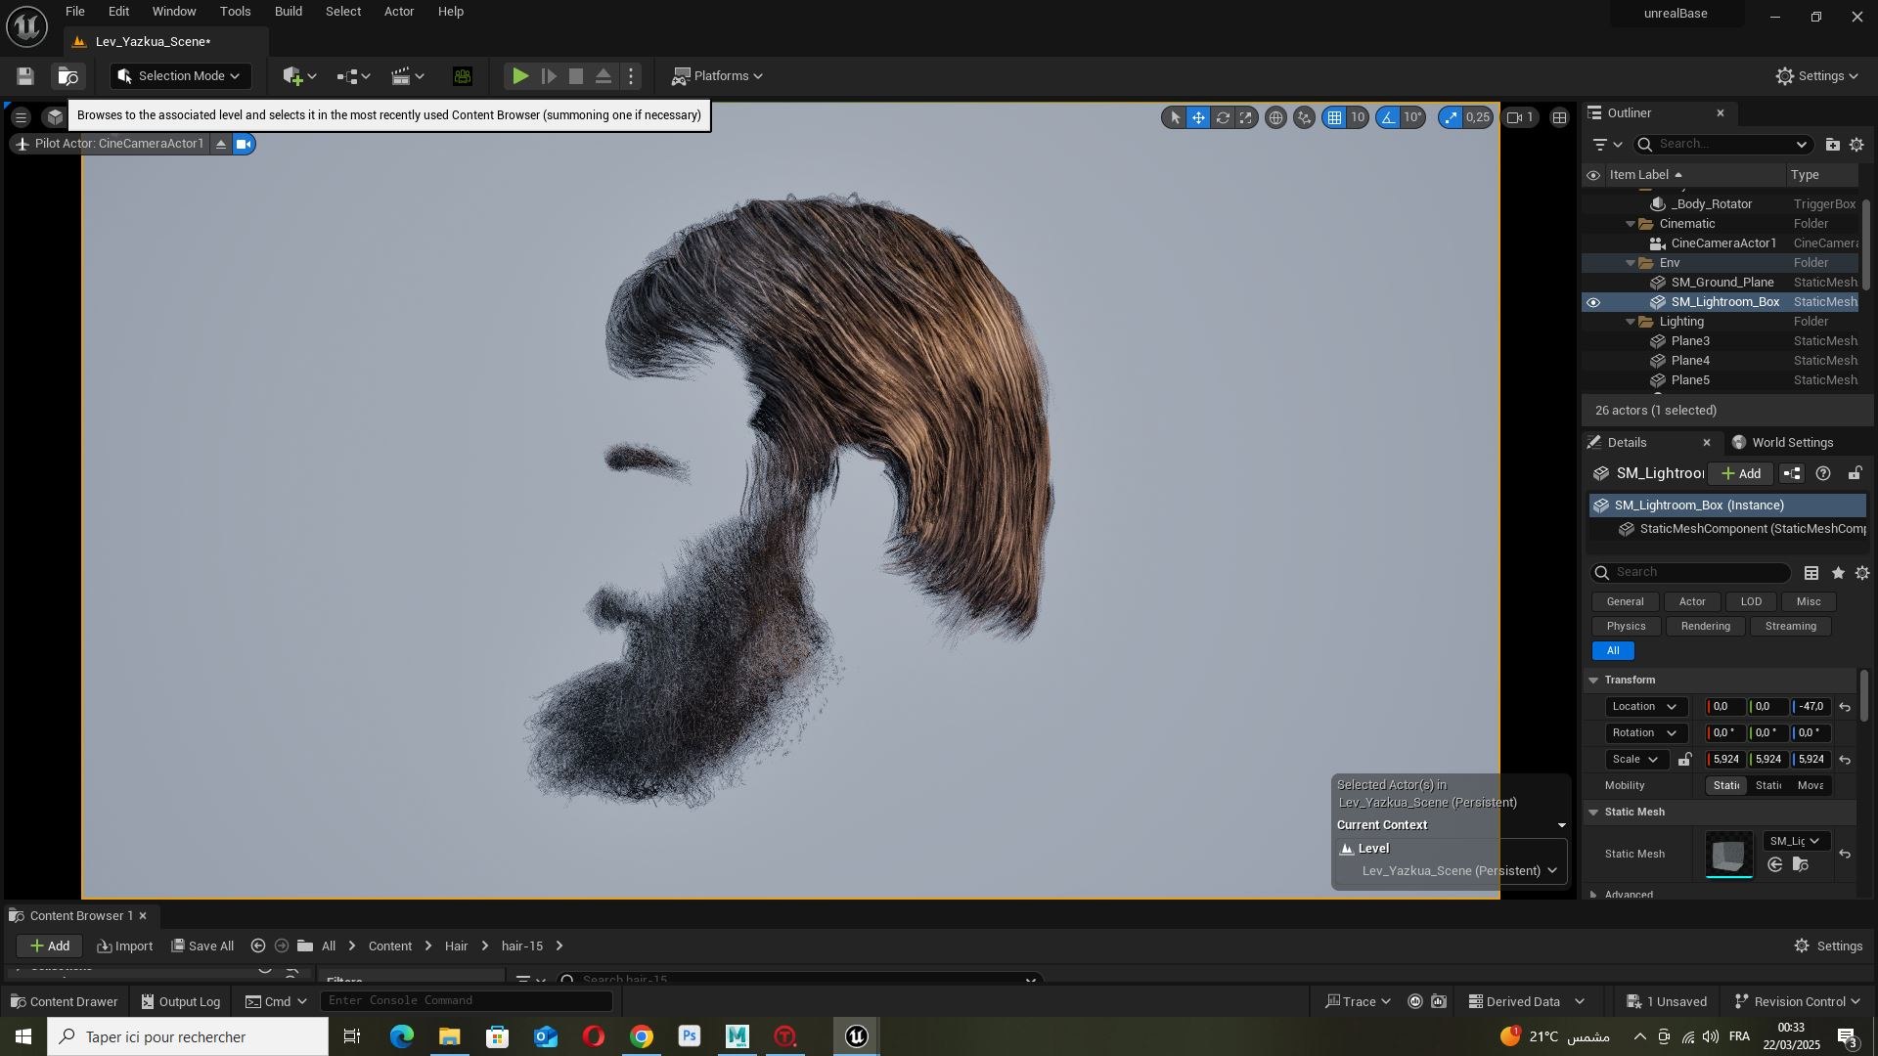Screen dimensions: 1878x1056
Task: Open the Outliner filter options dropdown
Action: tap(1607, 145)
